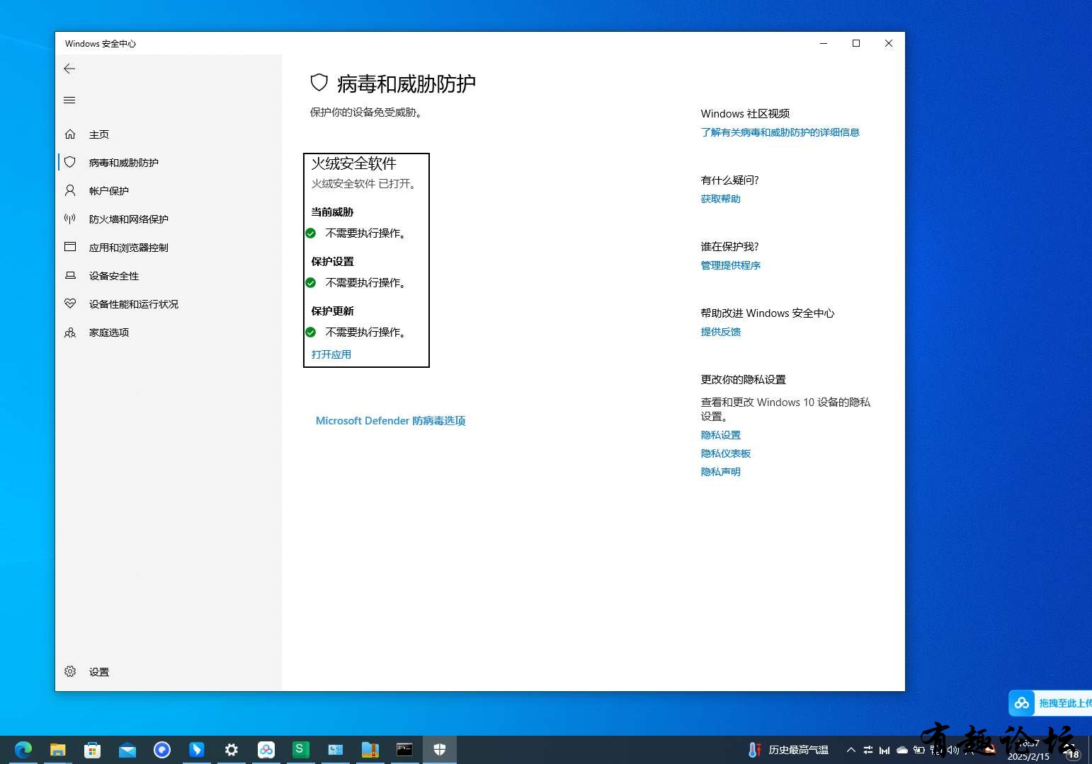The height and width of the screenshot is (764, 1092).
Task: Click the OneDrive cloud tray icon
Action: pyautogui.click(x=902, y=750)
